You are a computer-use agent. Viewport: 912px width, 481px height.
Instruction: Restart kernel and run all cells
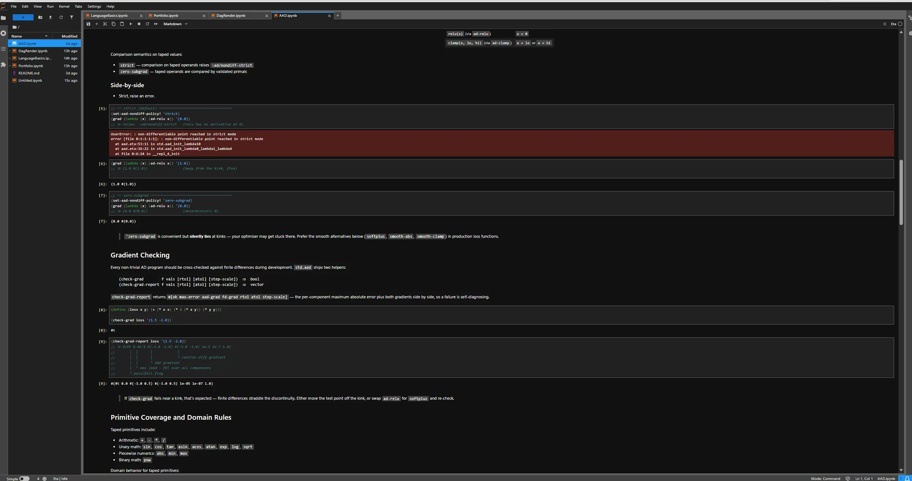click(156, 24)
